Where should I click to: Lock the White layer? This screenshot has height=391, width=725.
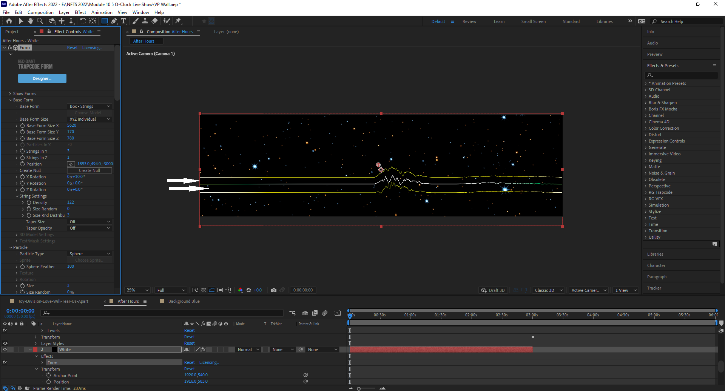[22, 350]
